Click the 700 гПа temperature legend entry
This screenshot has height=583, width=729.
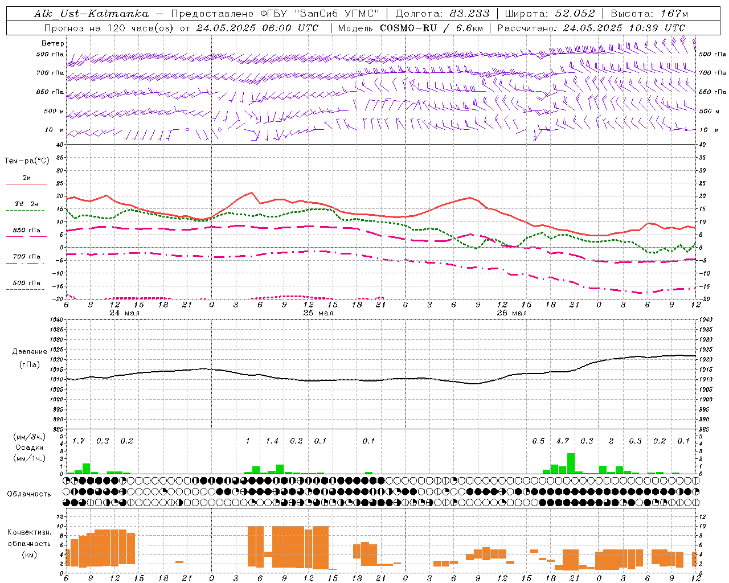coord(27,257)
